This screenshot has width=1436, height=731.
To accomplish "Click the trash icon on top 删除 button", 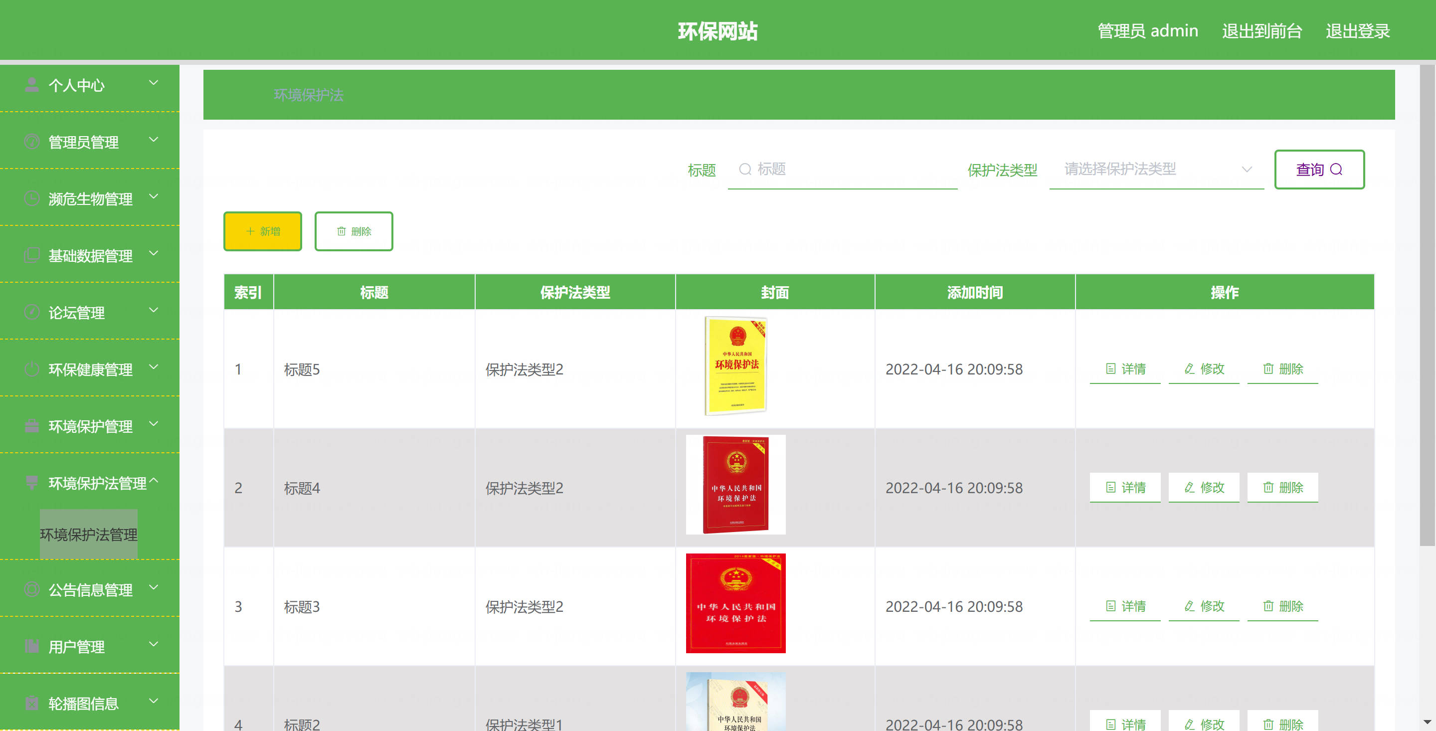I will pyautogui.click(x=341, y=231).
